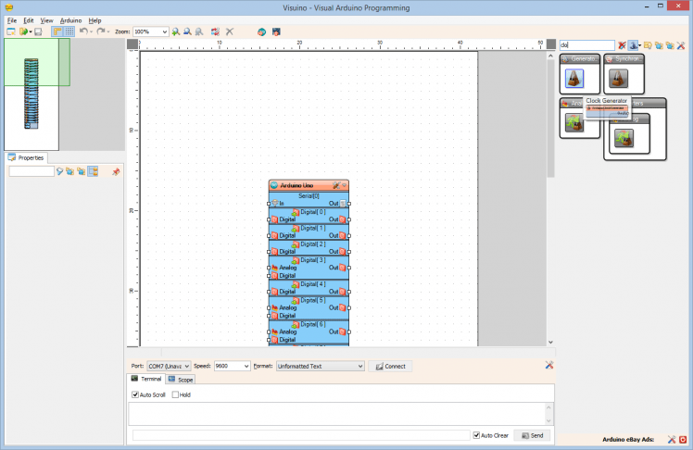Image resolution: width=693 pixels, height=450 pixels.
Task: Toggle the properties categorized view icon
Action: point(93,171)
